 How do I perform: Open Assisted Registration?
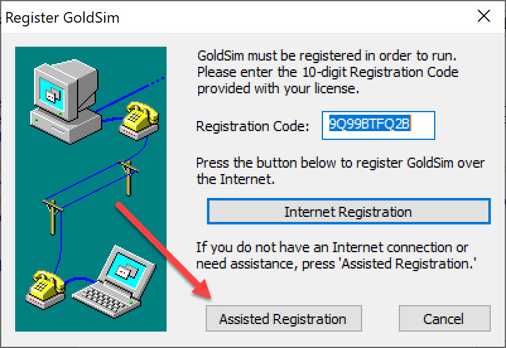[284, 318]
